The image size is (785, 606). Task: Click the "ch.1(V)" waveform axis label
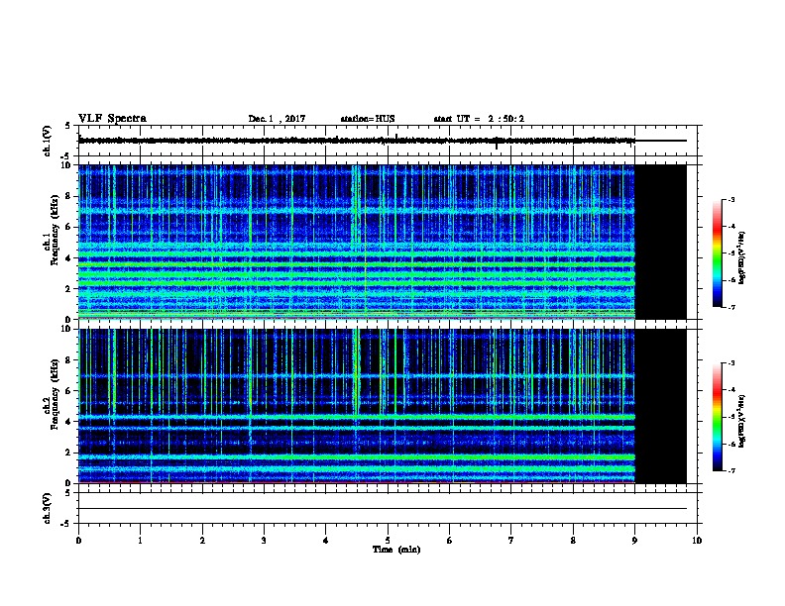tap(48, 141)
